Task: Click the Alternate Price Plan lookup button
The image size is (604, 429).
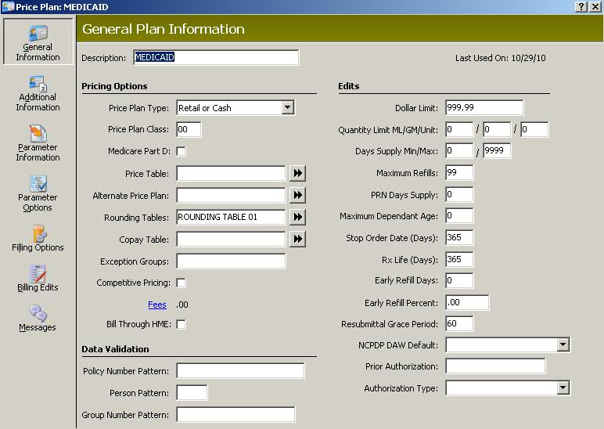Action: (x=298, y=195)
